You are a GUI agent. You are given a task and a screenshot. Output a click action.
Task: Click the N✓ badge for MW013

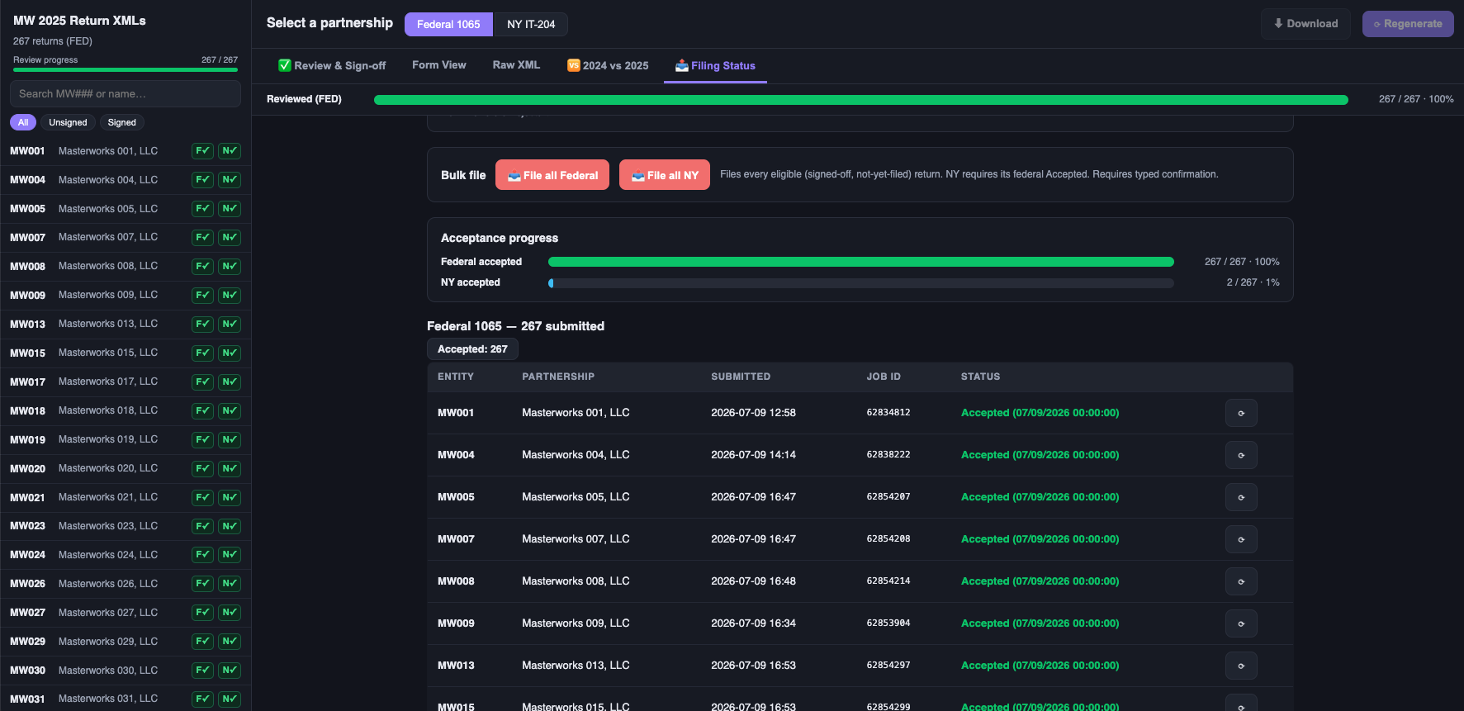pos(230,325)
